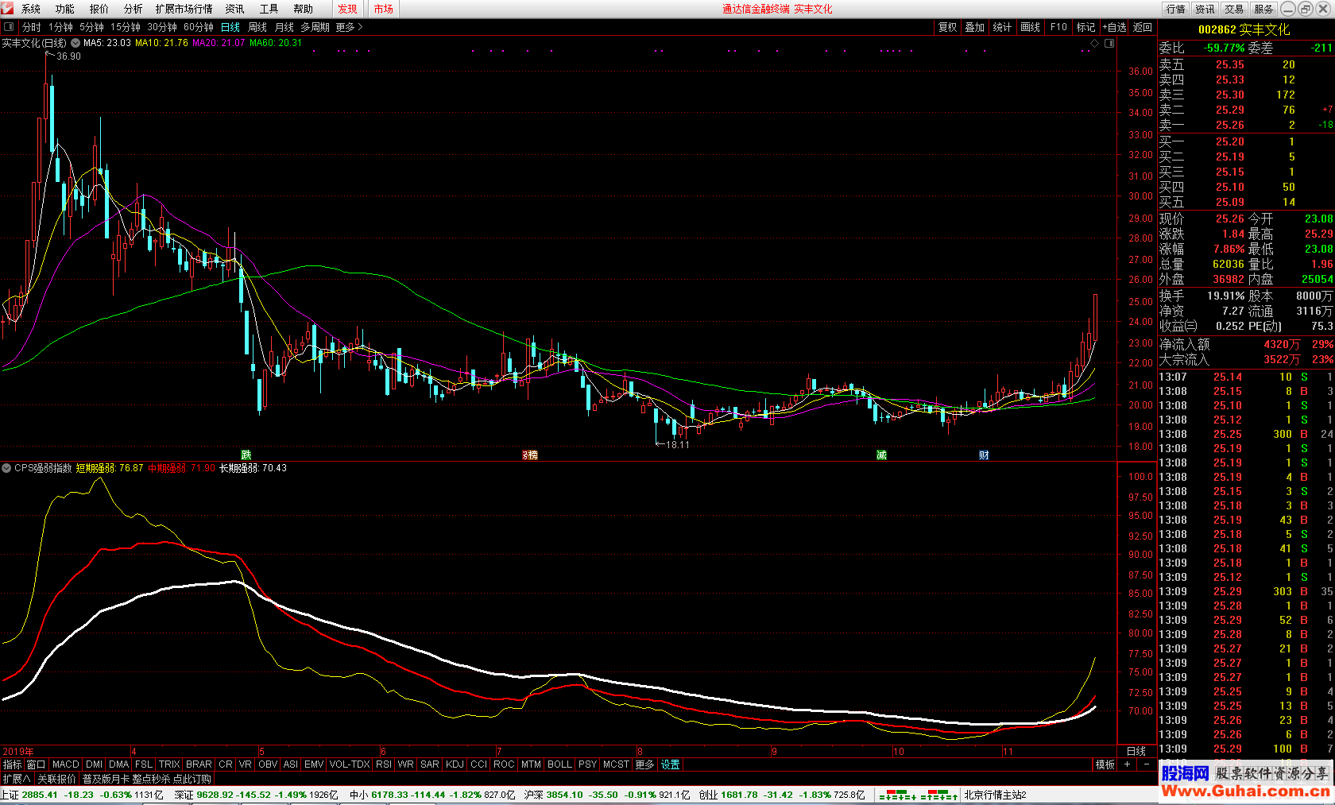Select the 分时 period
This screenshot has width=1335, height=805.
(32, 27)
